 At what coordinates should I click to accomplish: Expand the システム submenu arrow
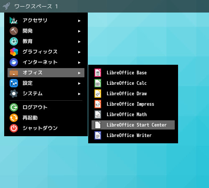[79, 94]
